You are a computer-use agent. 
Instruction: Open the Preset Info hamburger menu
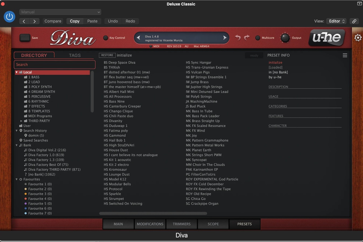pyautogui.click(x=345, y=55)
